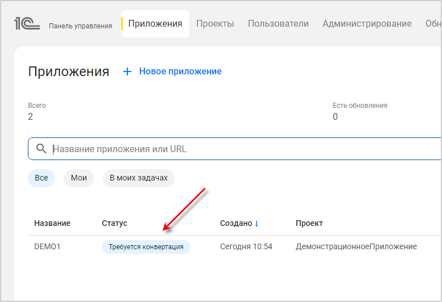
Task: Select the Все filter chip
Action: pos(41,178)
